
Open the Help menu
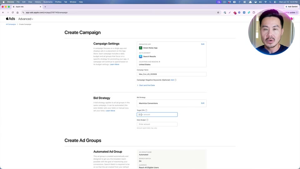[x=81, y=2]
